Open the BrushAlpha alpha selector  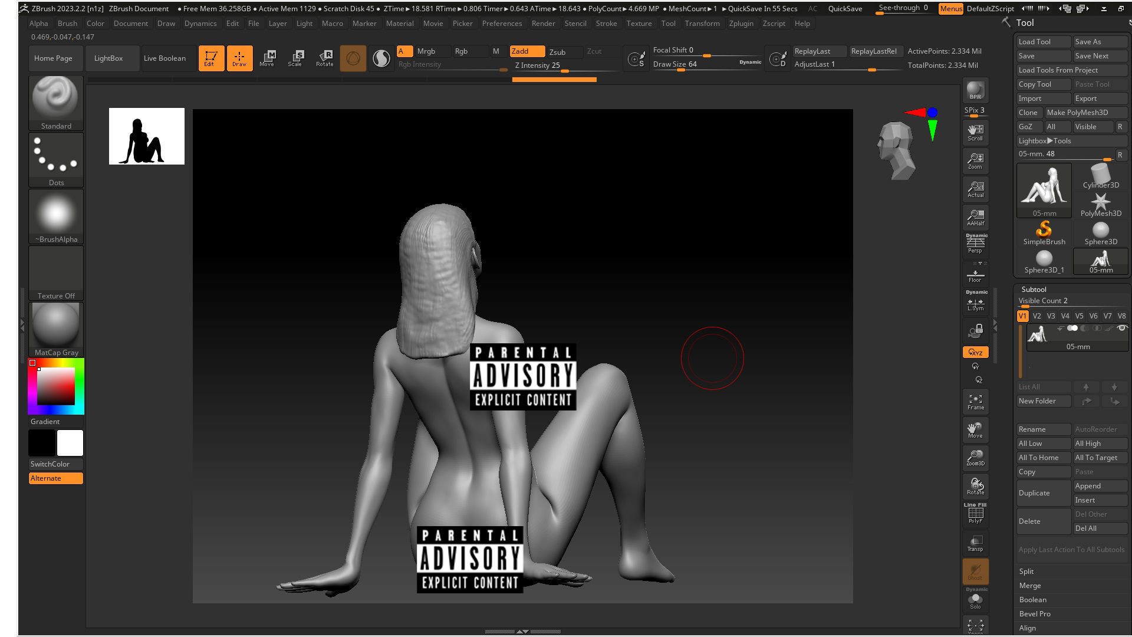point(56,216)
